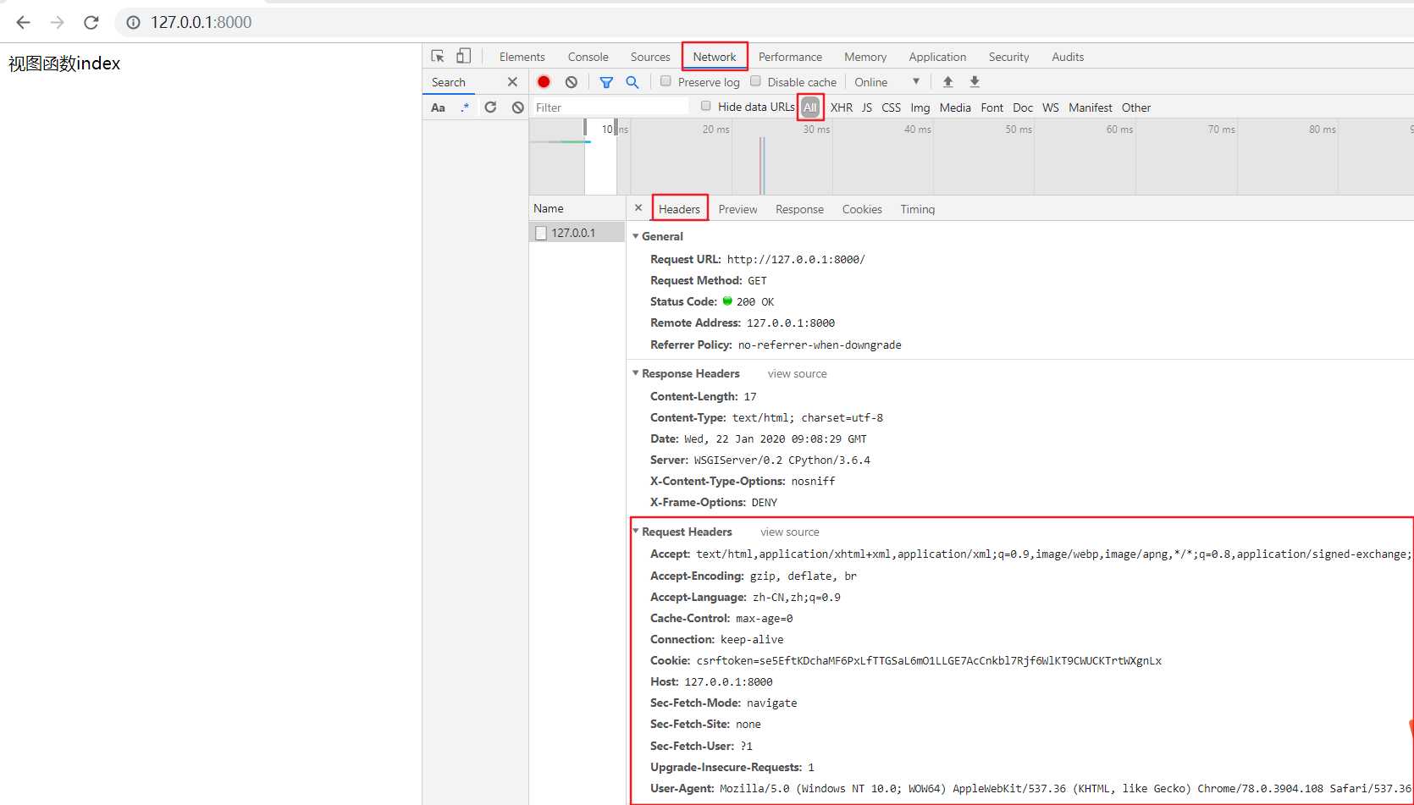Open the Security tab

1008,57
